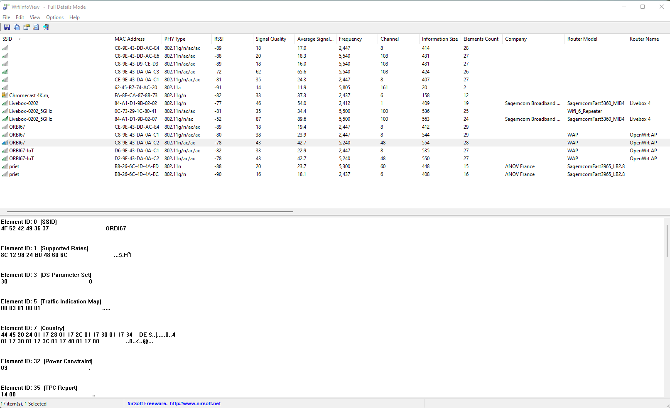Screen dimensions: 670x408
Task: Sort the list by the RSSI column header
Action: [x=219, y=39]
